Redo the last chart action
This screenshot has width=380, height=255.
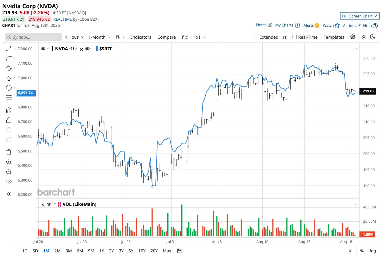(x=9, y=139)
